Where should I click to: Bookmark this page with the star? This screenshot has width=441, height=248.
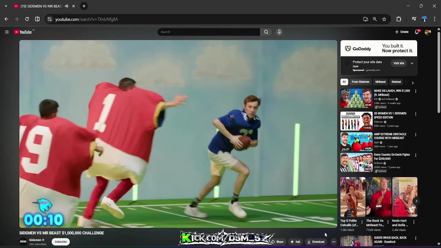click(x=384, y=19)
